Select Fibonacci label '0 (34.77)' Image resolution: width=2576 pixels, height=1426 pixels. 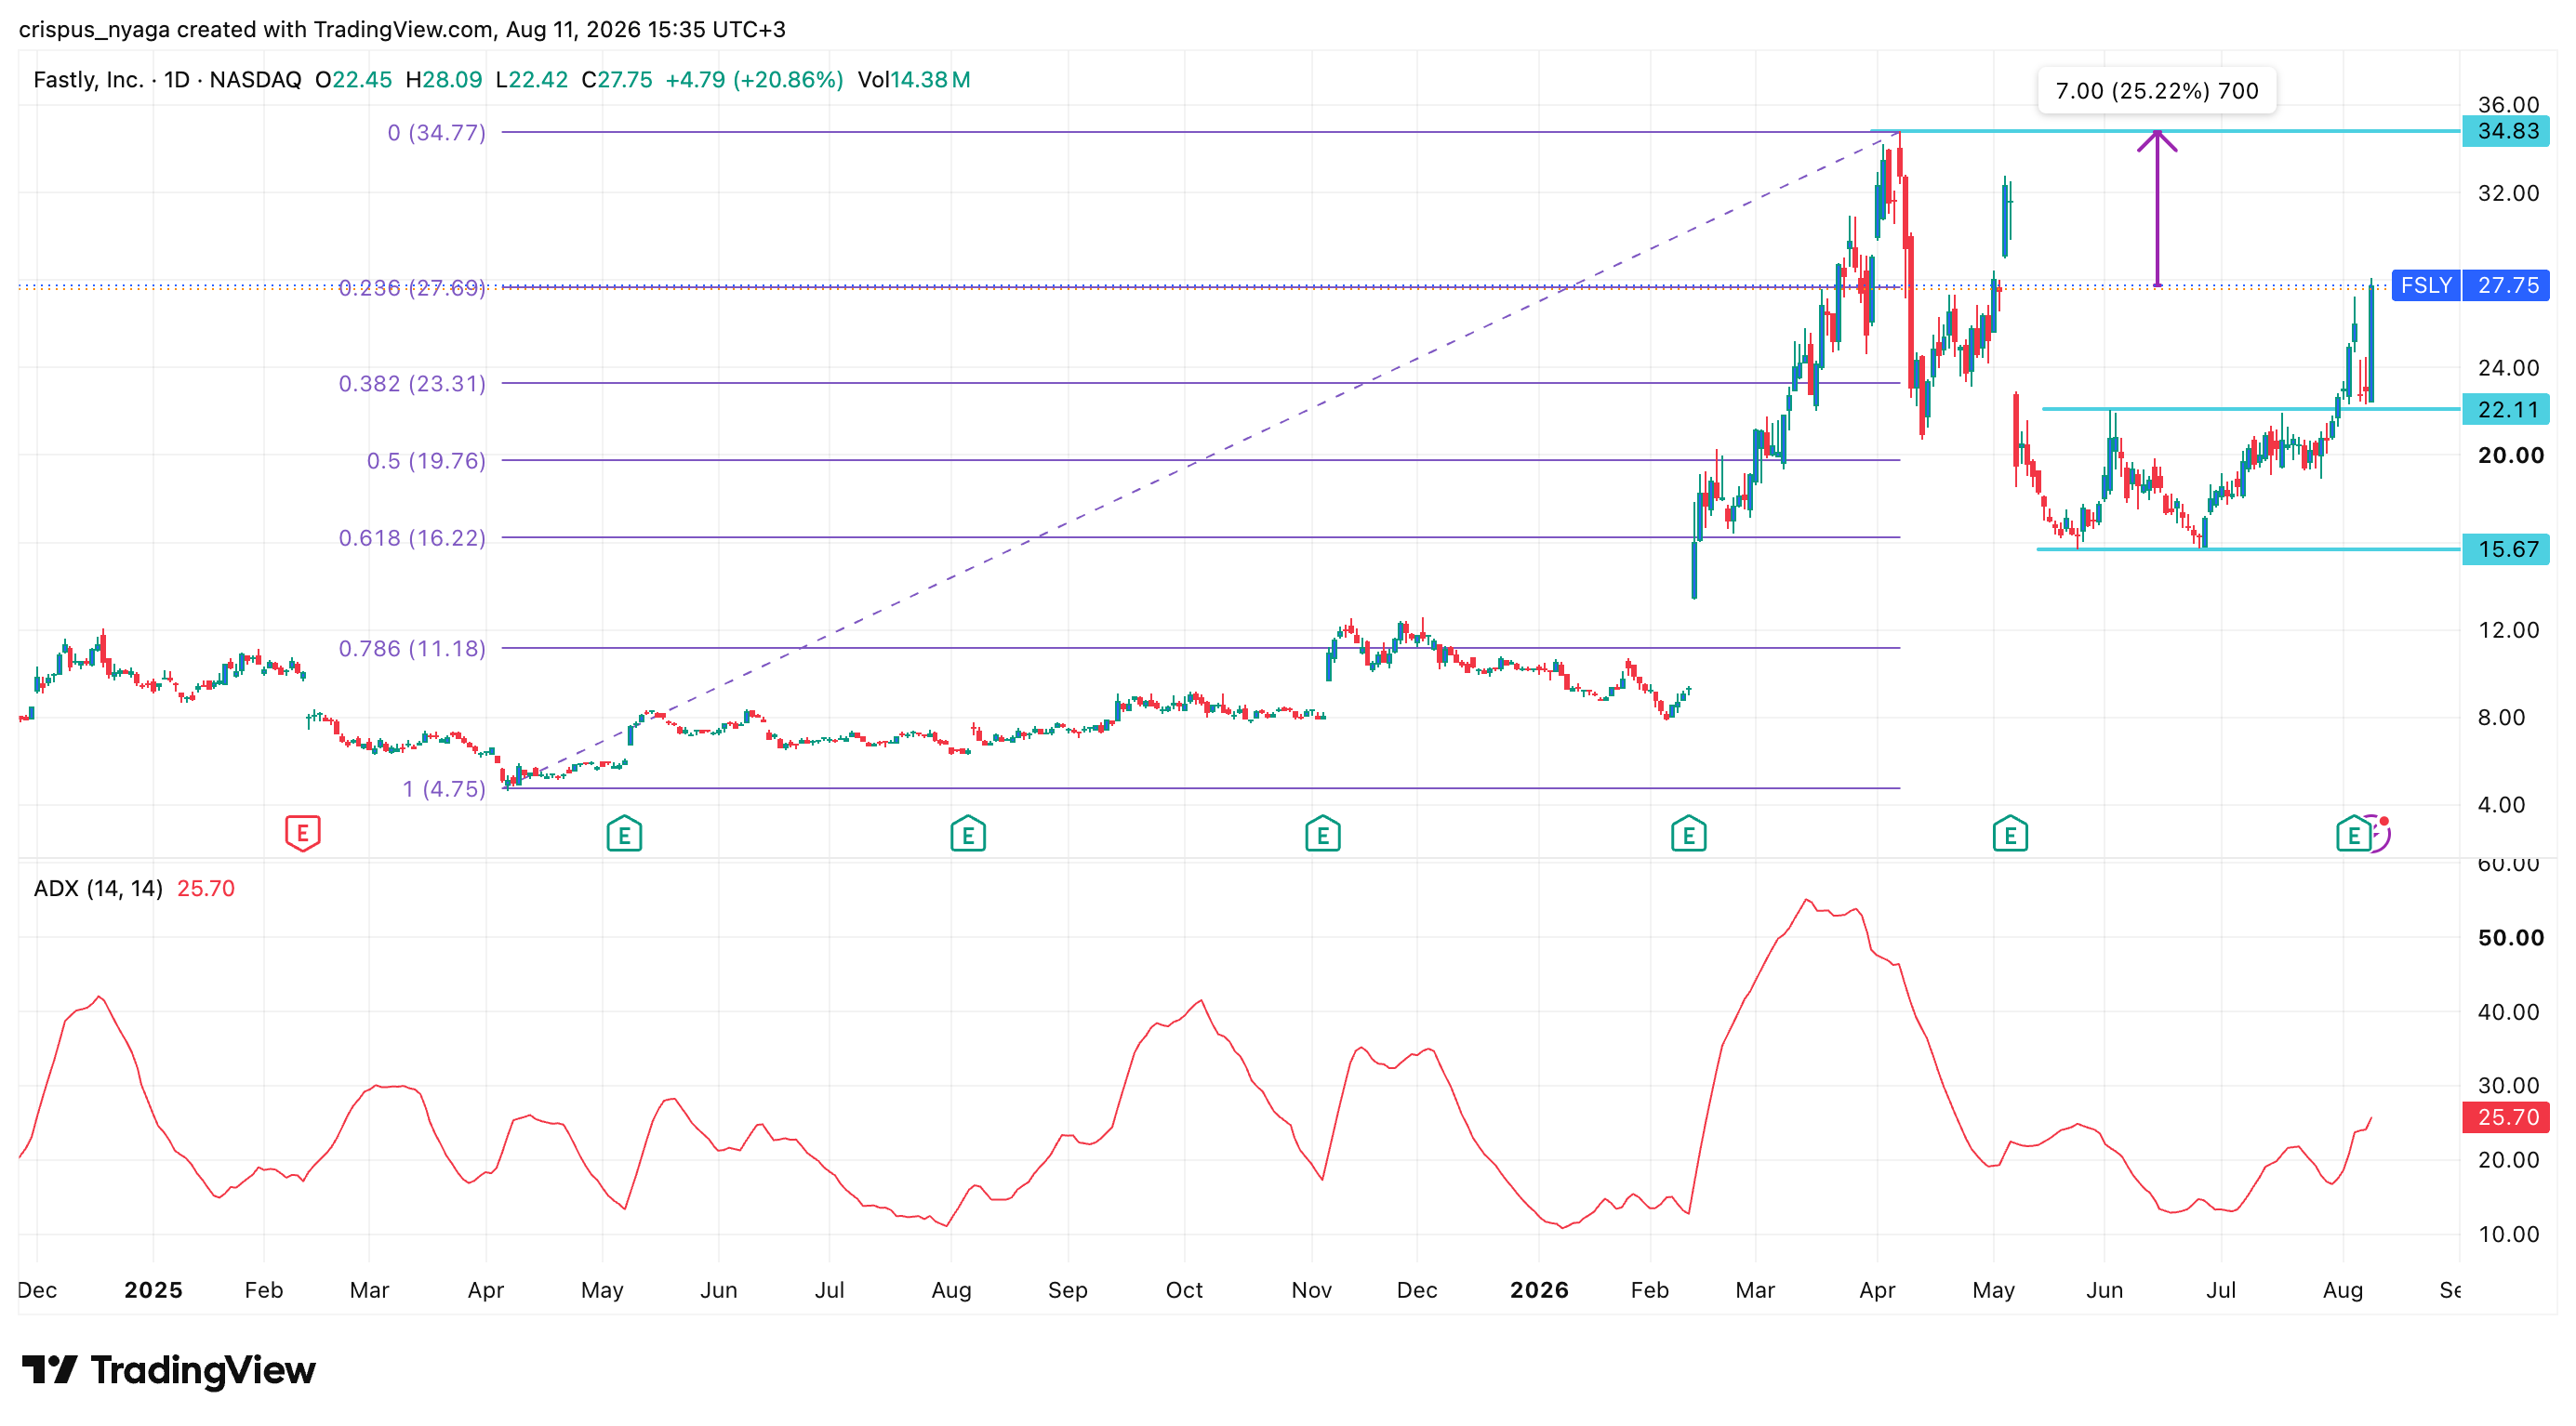[x=436, y=133]
